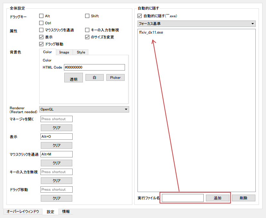Uncheck the 表示 attribute checkbox
266x218 pixels.
(x=41, y=37)
